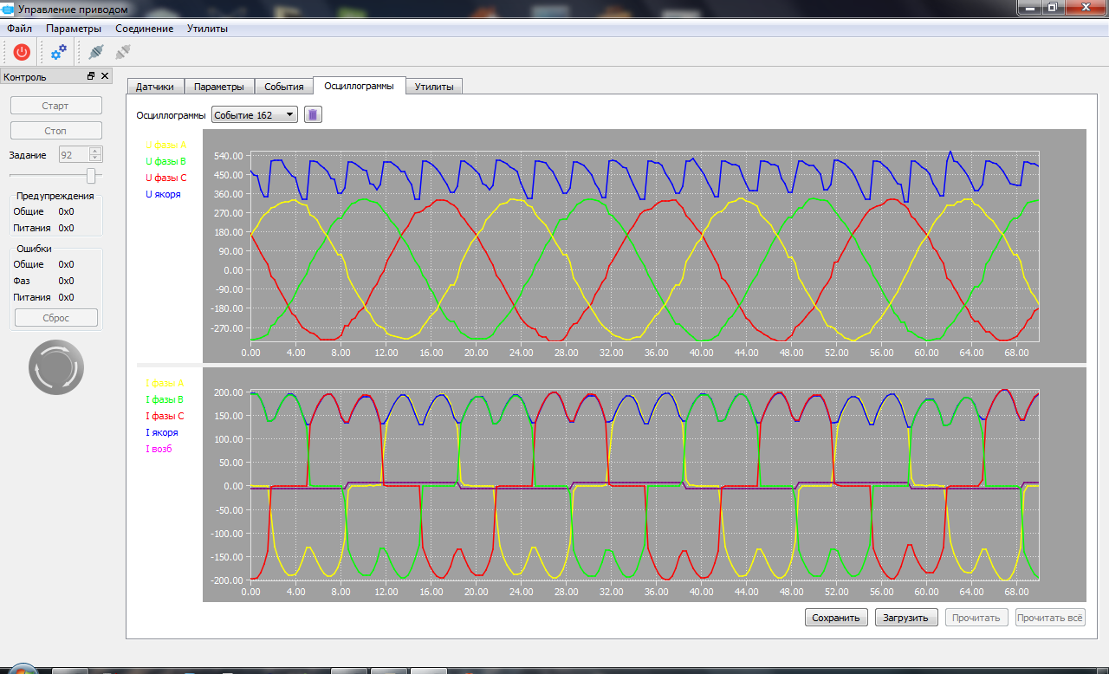Click the Стоп button
This screenshot has width=1109, height=674.
pyautogui.click(x=55, y=131)
